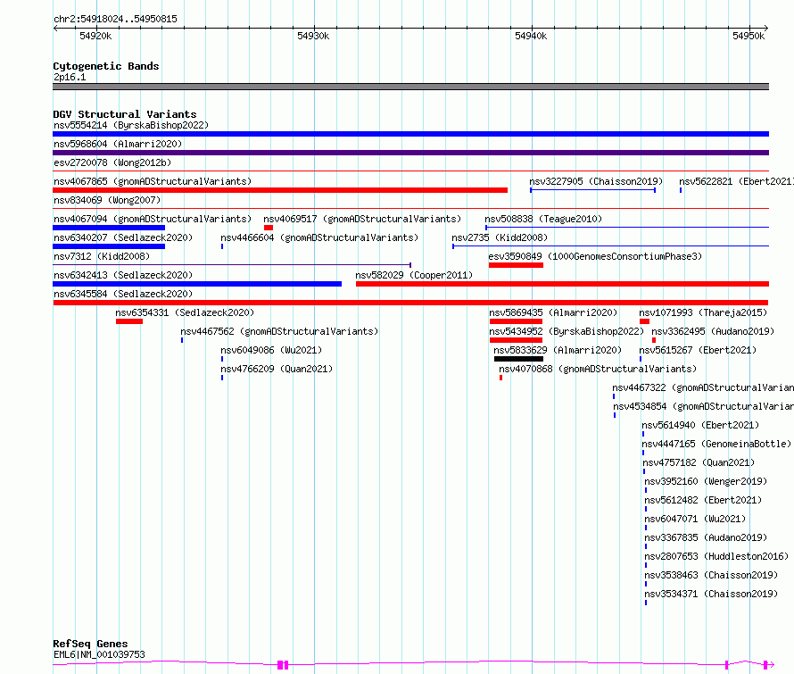
Task: Click the 54920k ruler position label
Action: pyautogui.click(x=95, y=36)
